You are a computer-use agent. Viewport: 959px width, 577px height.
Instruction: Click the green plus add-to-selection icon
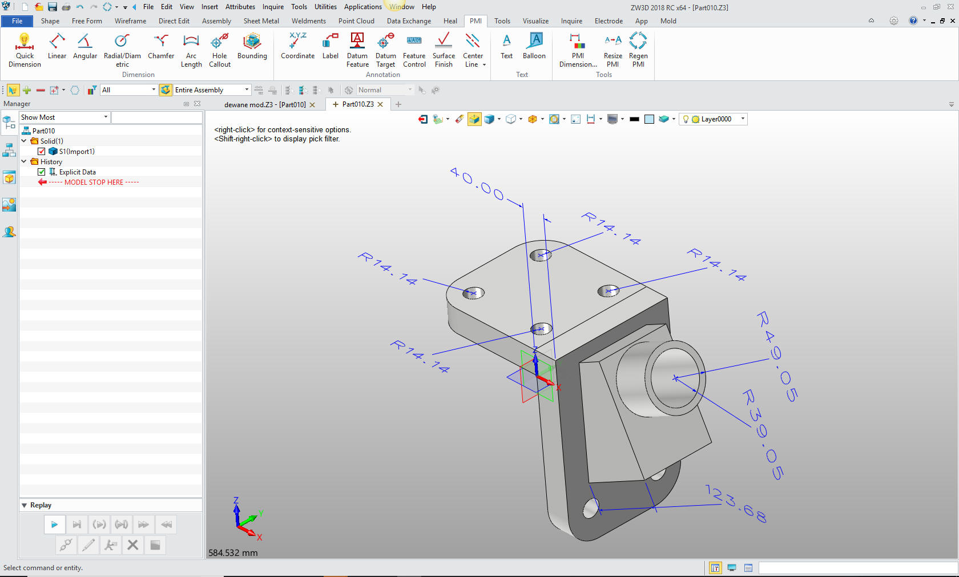(x=27, y=90)
